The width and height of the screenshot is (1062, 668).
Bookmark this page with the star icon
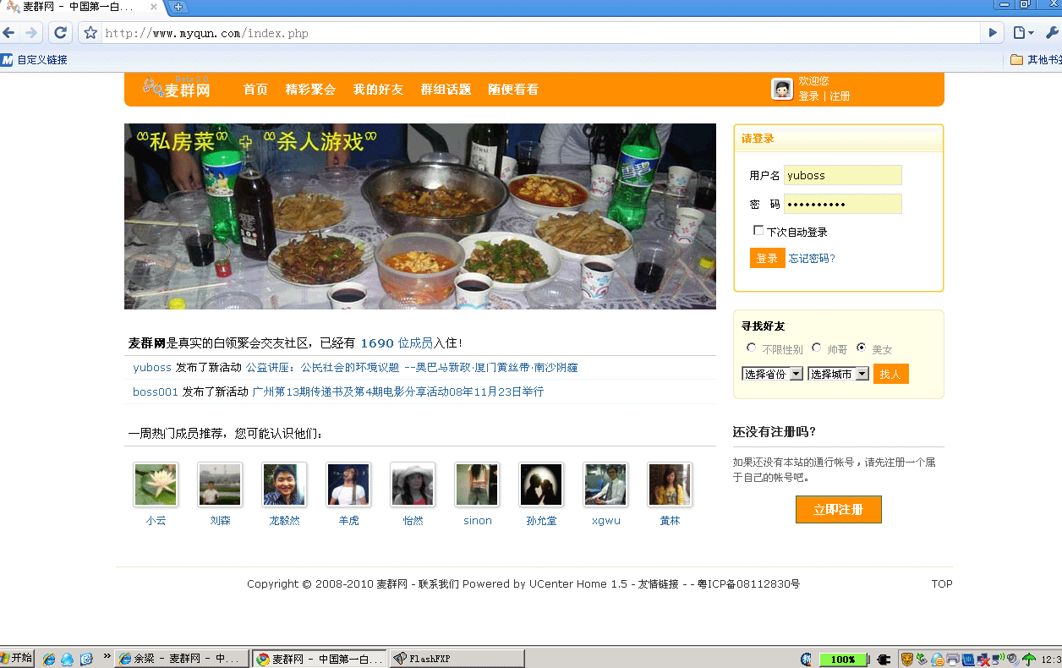(x=90, y=33)
